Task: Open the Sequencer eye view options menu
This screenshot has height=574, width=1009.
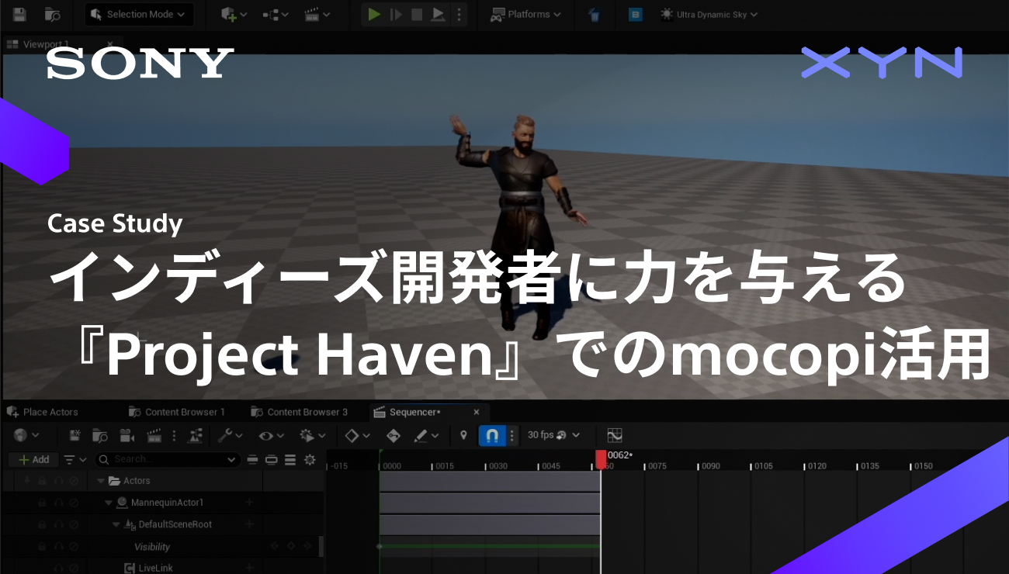Action: [x=272, y=436]
